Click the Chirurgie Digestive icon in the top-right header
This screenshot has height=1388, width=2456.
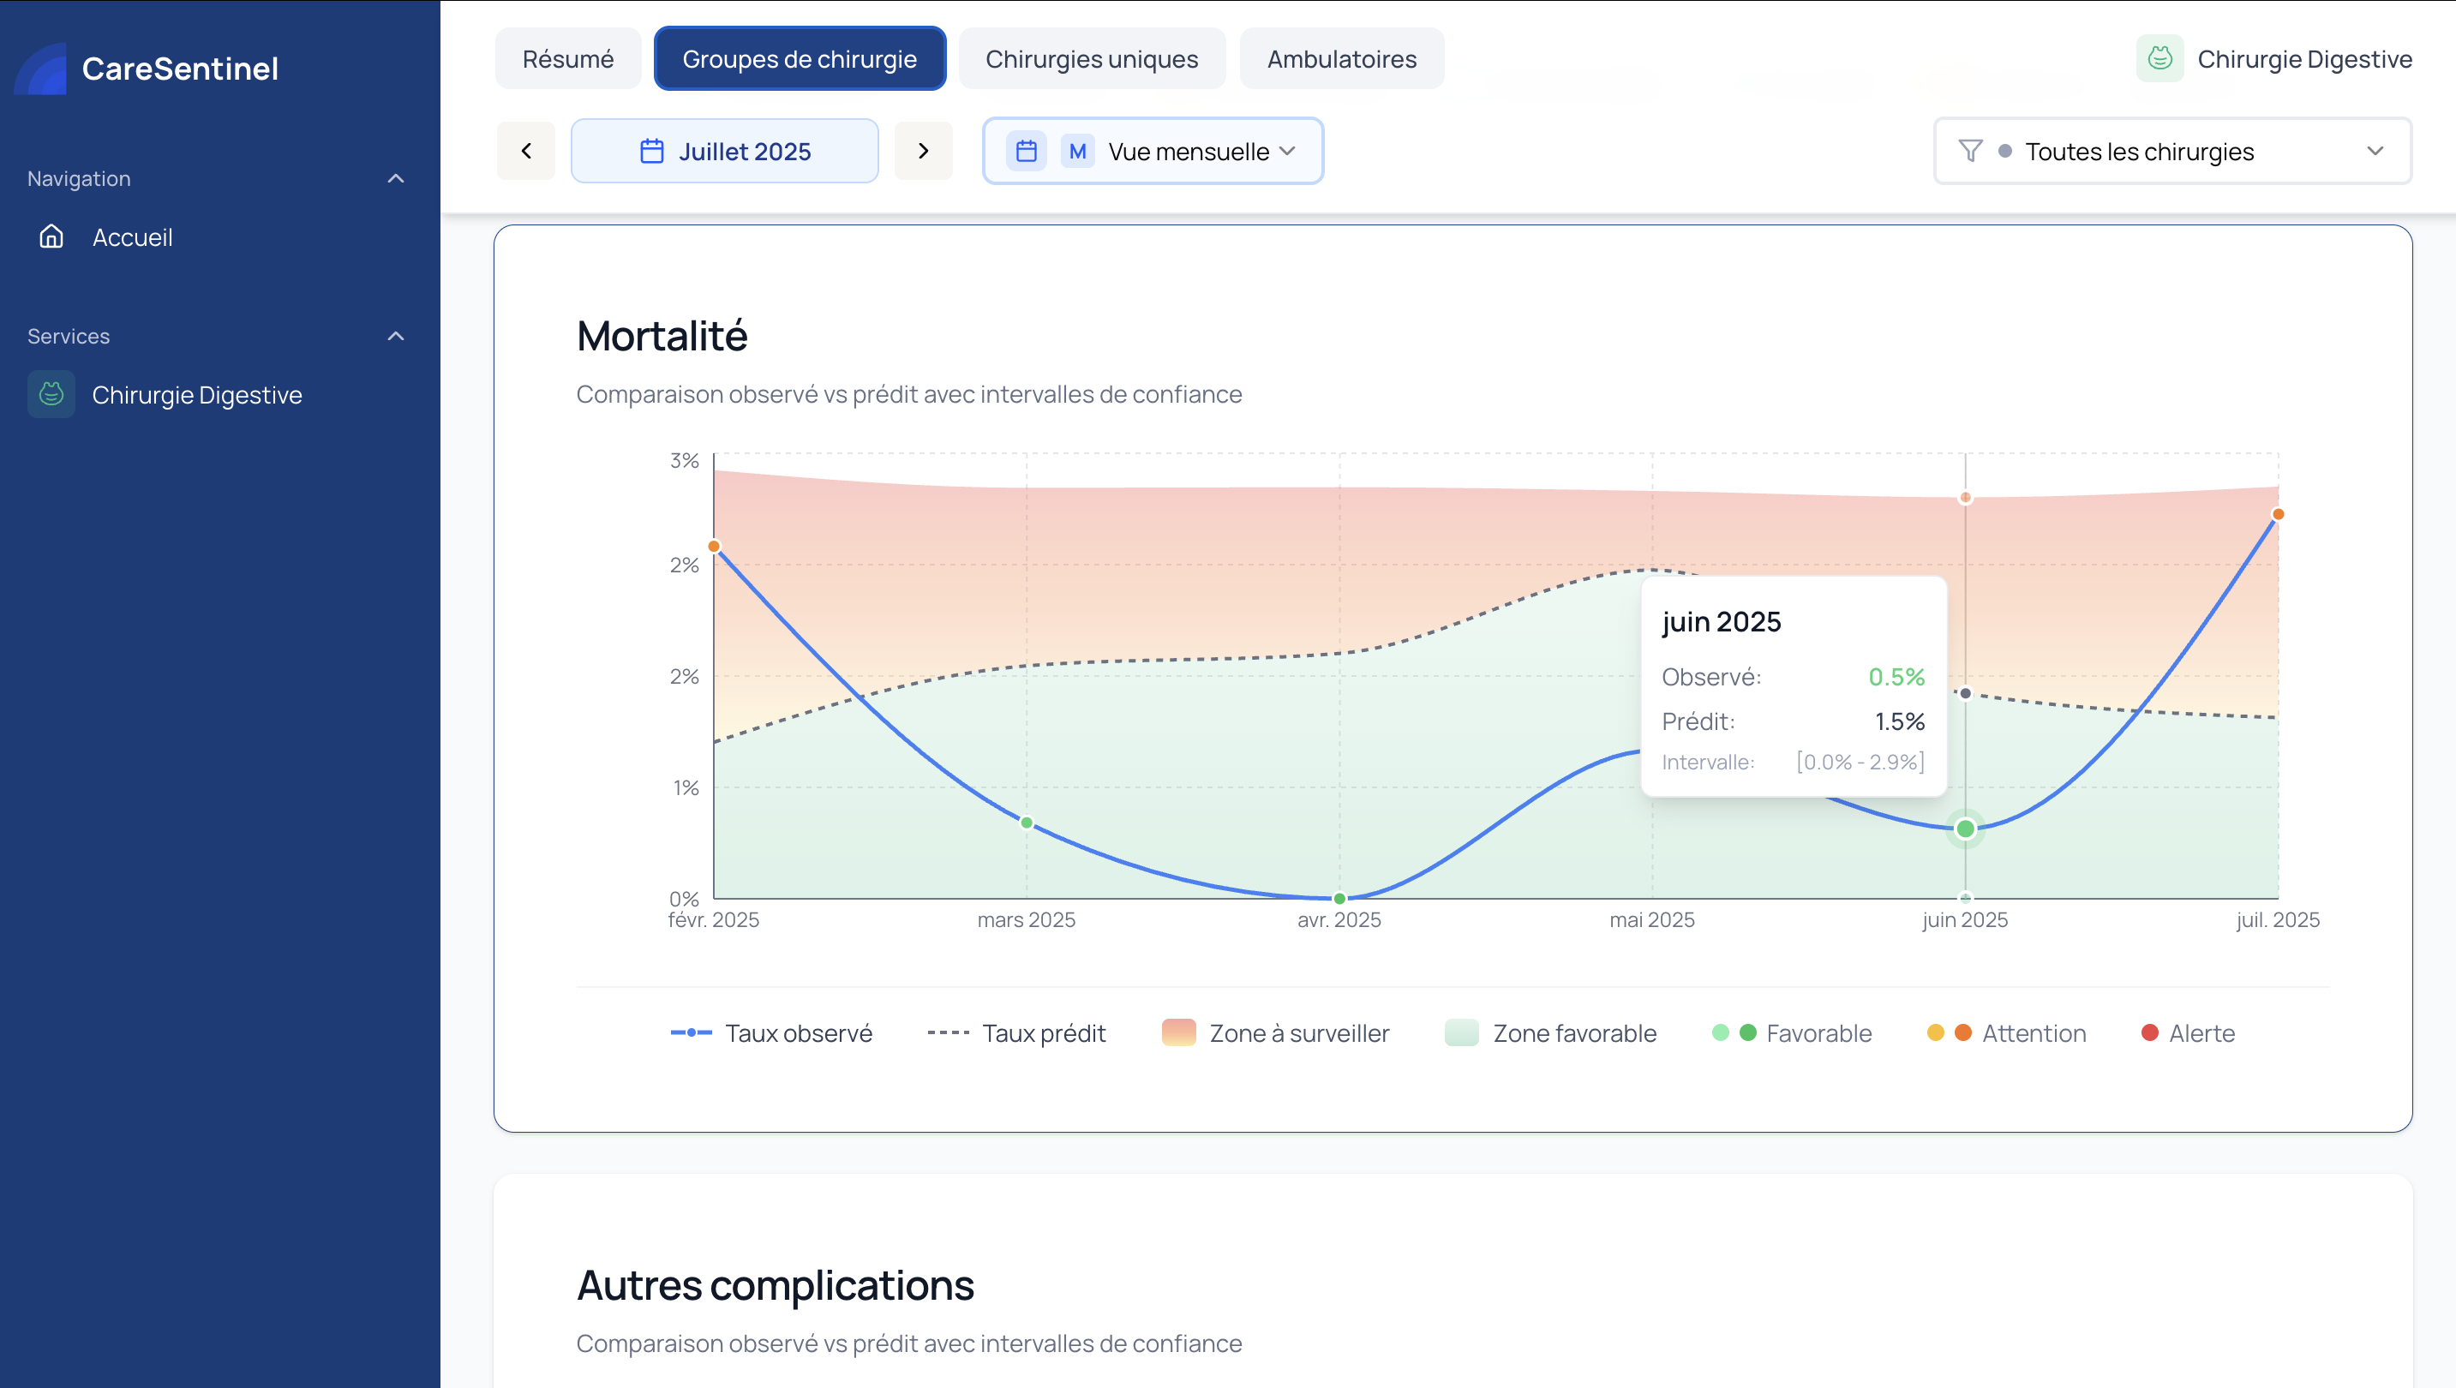pyautogui.click(x=2159, y=58)
